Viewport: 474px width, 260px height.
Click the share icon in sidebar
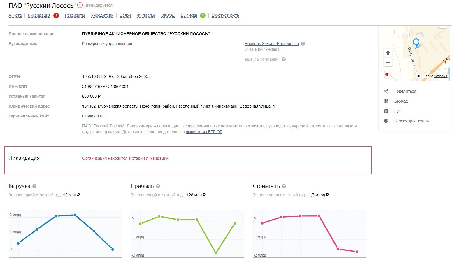click(386, 91)
